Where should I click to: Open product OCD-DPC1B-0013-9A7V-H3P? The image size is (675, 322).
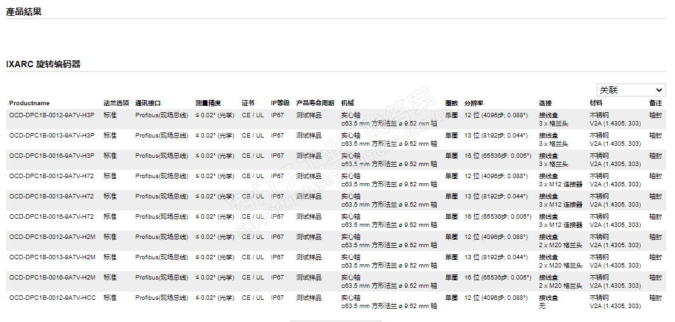click(52, 136)
